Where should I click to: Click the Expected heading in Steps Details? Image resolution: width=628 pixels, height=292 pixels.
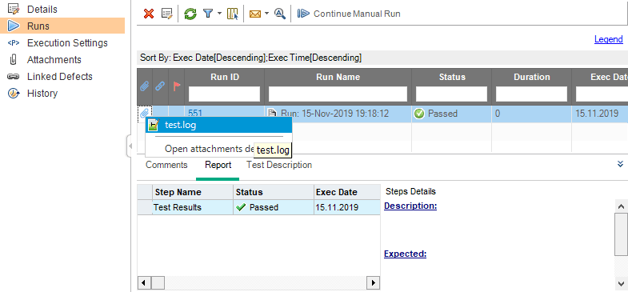tap(405, 254)
